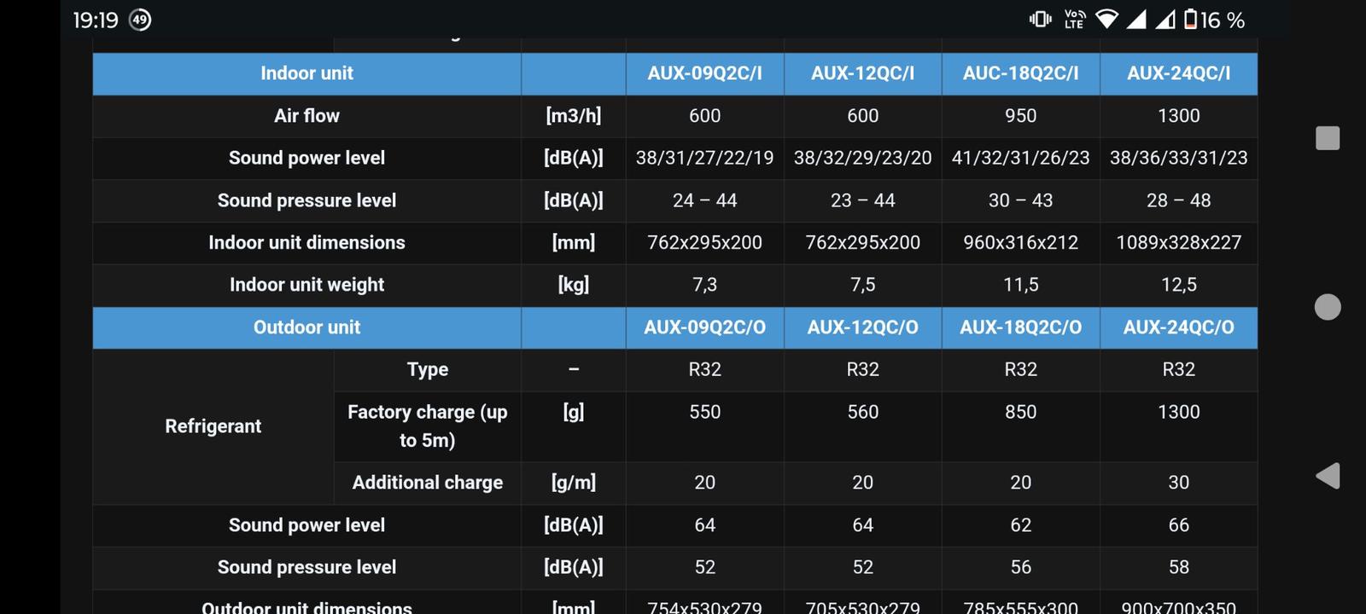Click the Factory charge (up to 5m) label

(427, 426)
